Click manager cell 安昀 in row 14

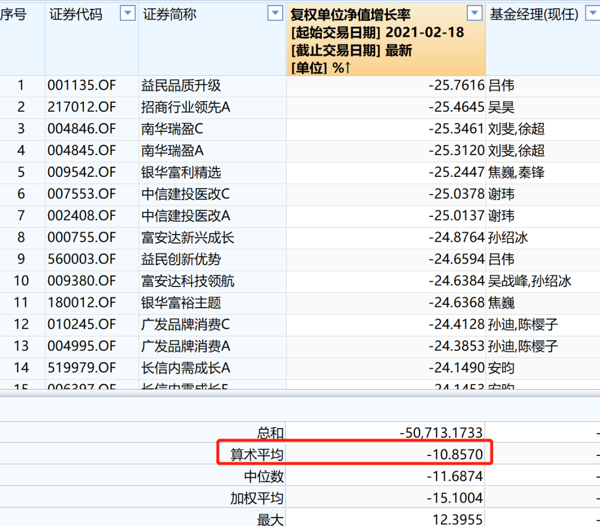[x=501, y=368]
